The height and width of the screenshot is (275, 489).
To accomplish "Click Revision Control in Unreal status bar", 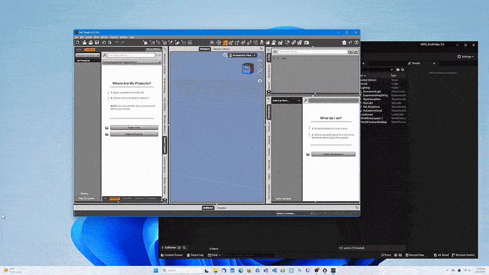I will (463, 255).
